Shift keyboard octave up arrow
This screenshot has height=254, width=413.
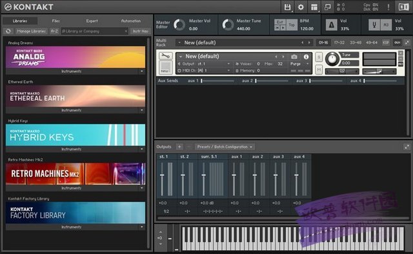(161, 232)
